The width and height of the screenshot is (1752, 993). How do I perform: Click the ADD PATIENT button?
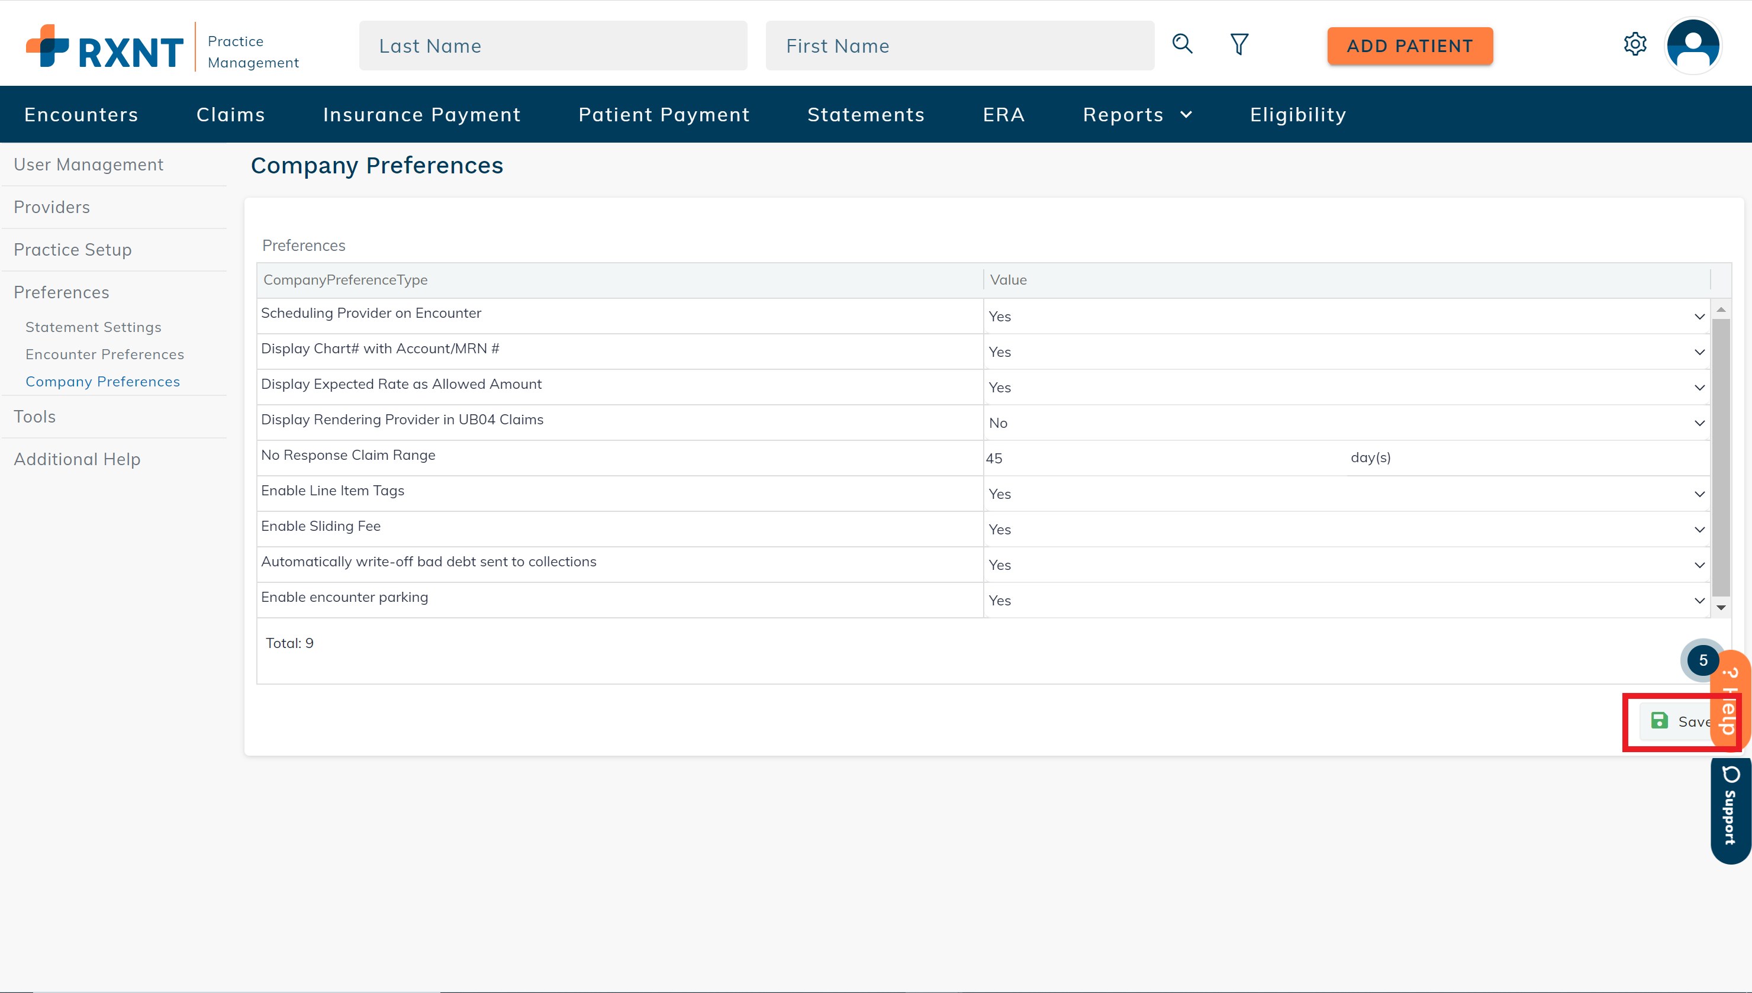(1410, 46)
